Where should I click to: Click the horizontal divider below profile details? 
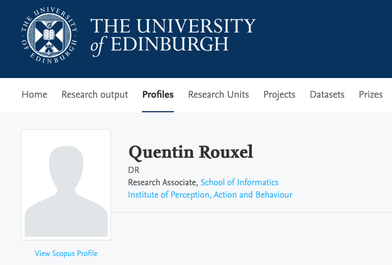pyautogui.click(x=252, y=213)
